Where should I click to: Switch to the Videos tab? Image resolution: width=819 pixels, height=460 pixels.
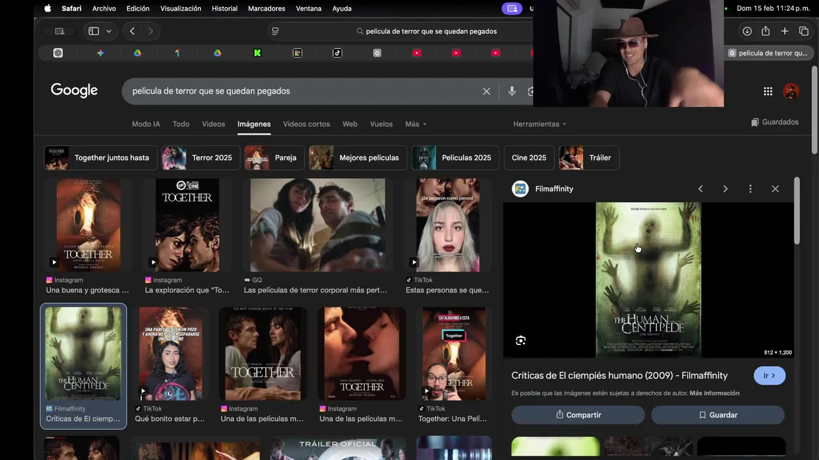pyautogui.click(x=214, y=124)
